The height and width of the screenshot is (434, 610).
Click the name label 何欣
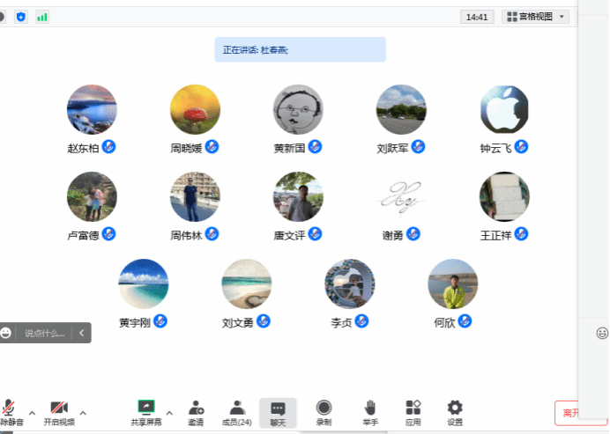(x=444, y=322)
